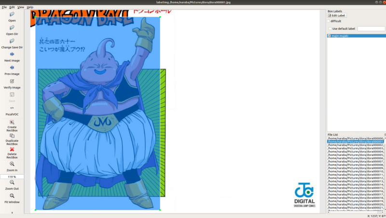Open the View menu

pyautogui.click(x=21, y=7)
